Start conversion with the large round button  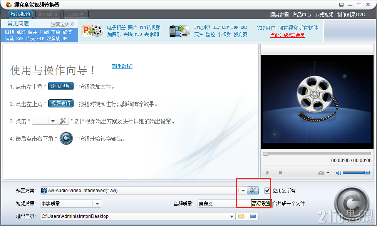click(352, 203)
